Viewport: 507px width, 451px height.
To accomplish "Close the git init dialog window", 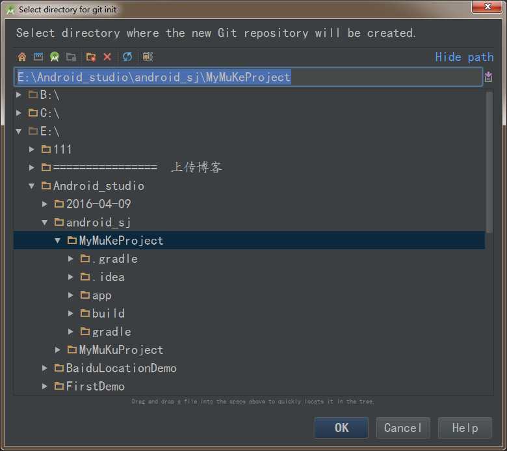I will coord(487,7).
